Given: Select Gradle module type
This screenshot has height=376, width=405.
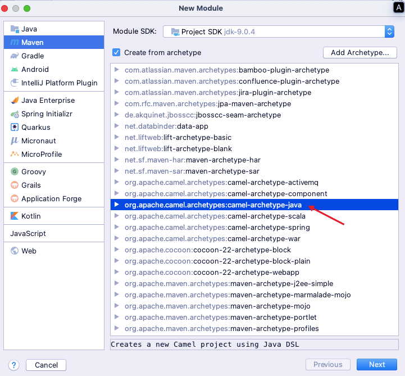Looking at the screenshot, I should [54, 56].
